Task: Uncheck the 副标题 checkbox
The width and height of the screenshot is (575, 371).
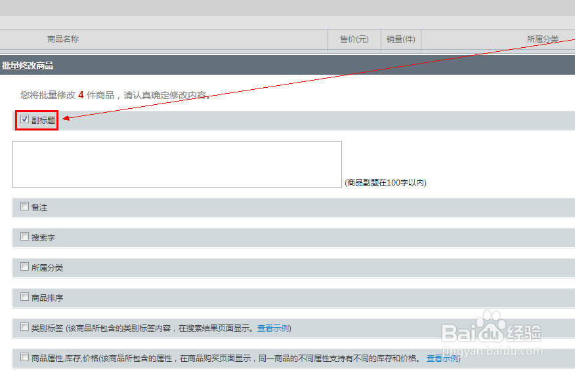Action: [24, 119]
